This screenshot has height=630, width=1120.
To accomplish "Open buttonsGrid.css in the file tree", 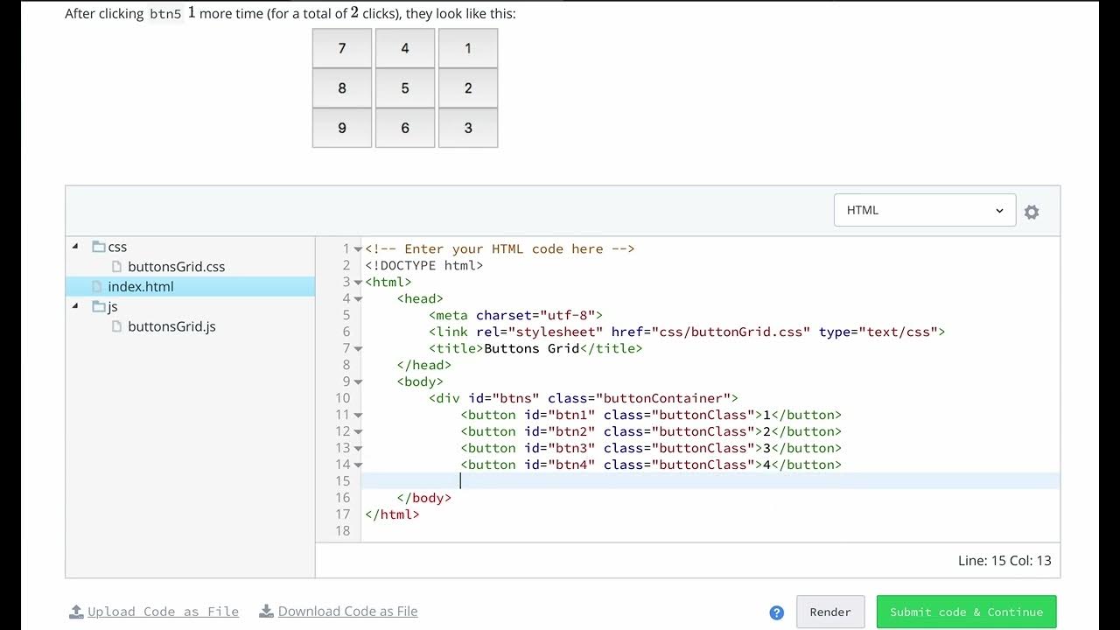I will pos(176,267).
